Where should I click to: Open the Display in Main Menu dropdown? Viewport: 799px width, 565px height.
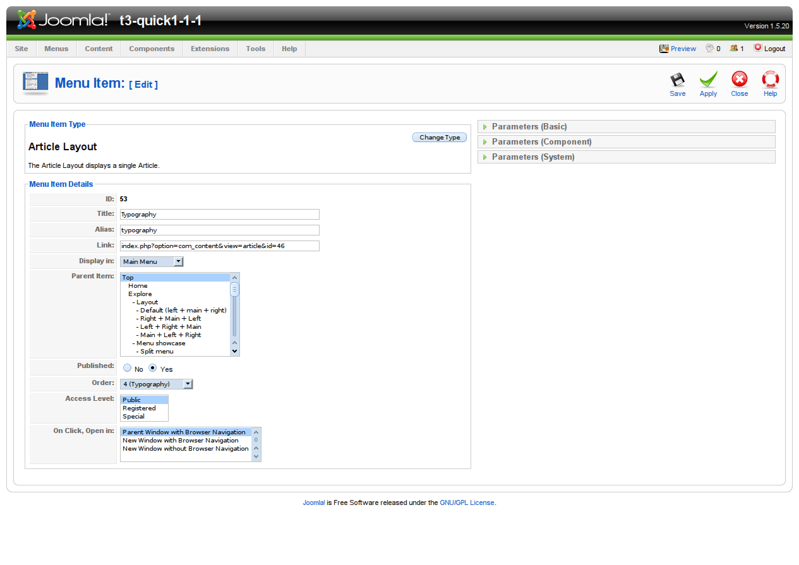152,261
